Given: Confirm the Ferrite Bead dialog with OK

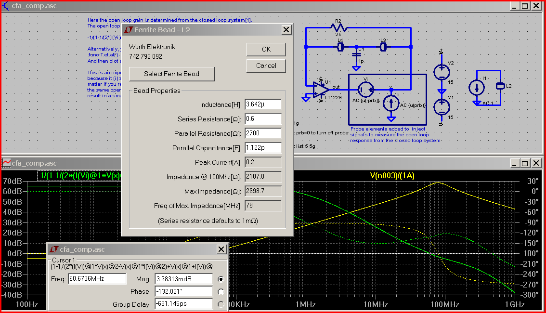Looking at the screenshot, I should point(266,50).
